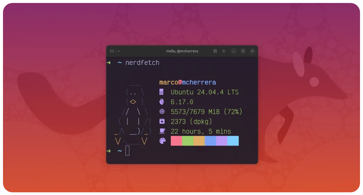Image resolution: width=363 pixels, height=195 pixels.
Task: Click the pink color block
Action: (176, 141)
